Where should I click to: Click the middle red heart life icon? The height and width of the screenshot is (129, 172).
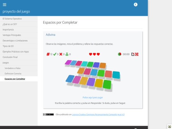95,54
